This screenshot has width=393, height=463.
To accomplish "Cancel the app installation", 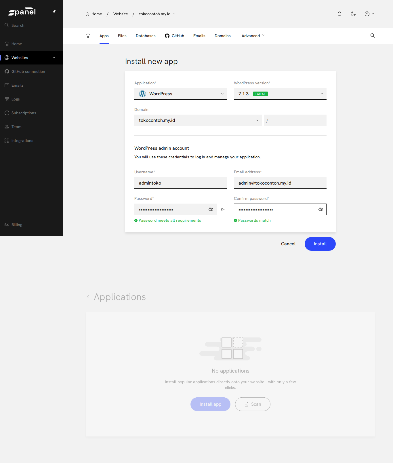I will [288, 244].
